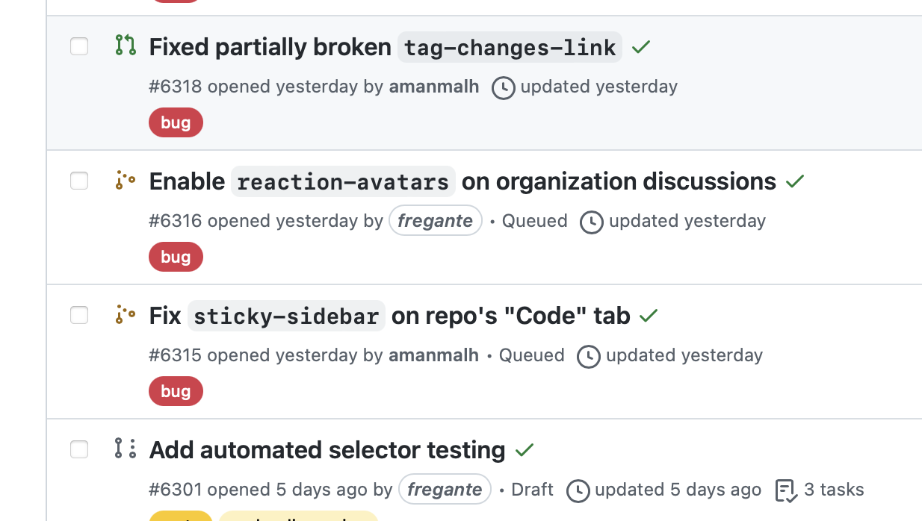
Task: Click amanmalh's username on #6318
Action: click(x=434, y=87)
